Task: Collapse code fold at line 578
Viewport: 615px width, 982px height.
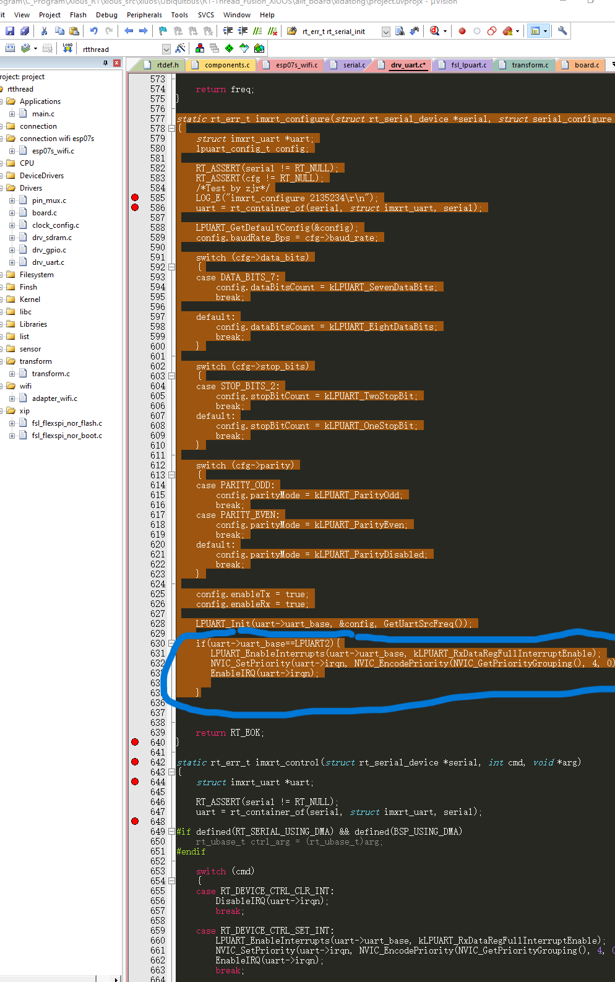Action: pyautogui.click(x=171, y=128)
